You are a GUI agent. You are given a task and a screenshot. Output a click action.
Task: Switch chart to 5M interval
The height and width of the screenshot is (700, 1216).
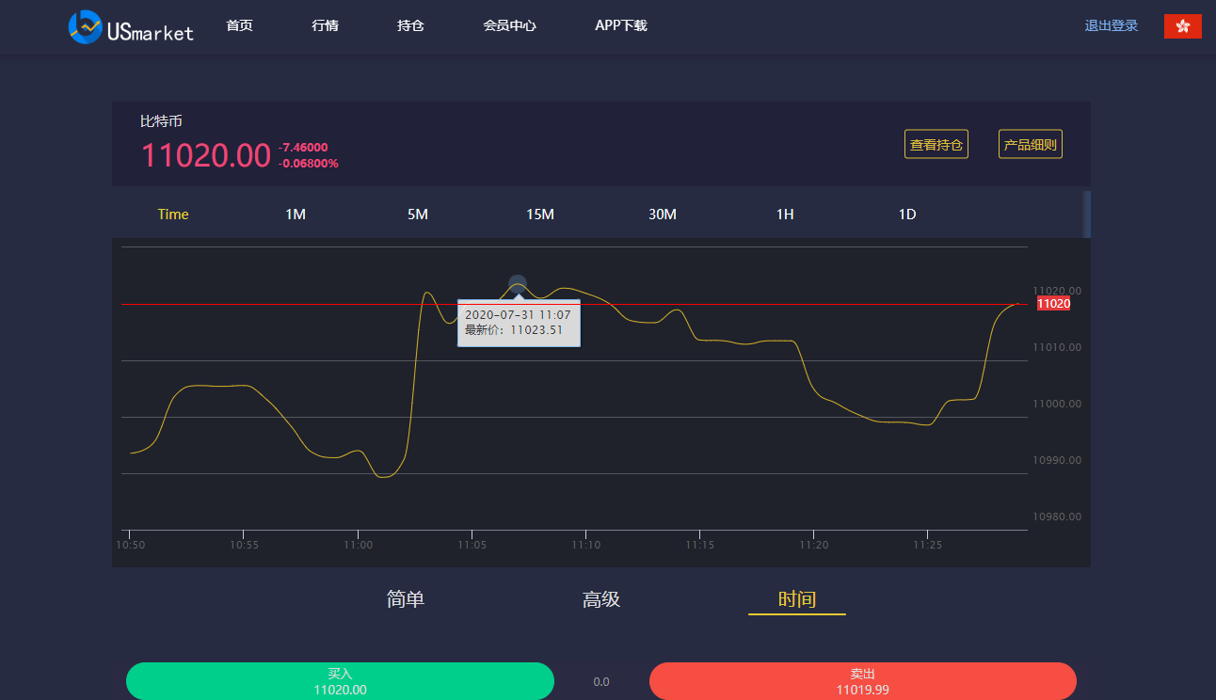[x=418, y=215]
